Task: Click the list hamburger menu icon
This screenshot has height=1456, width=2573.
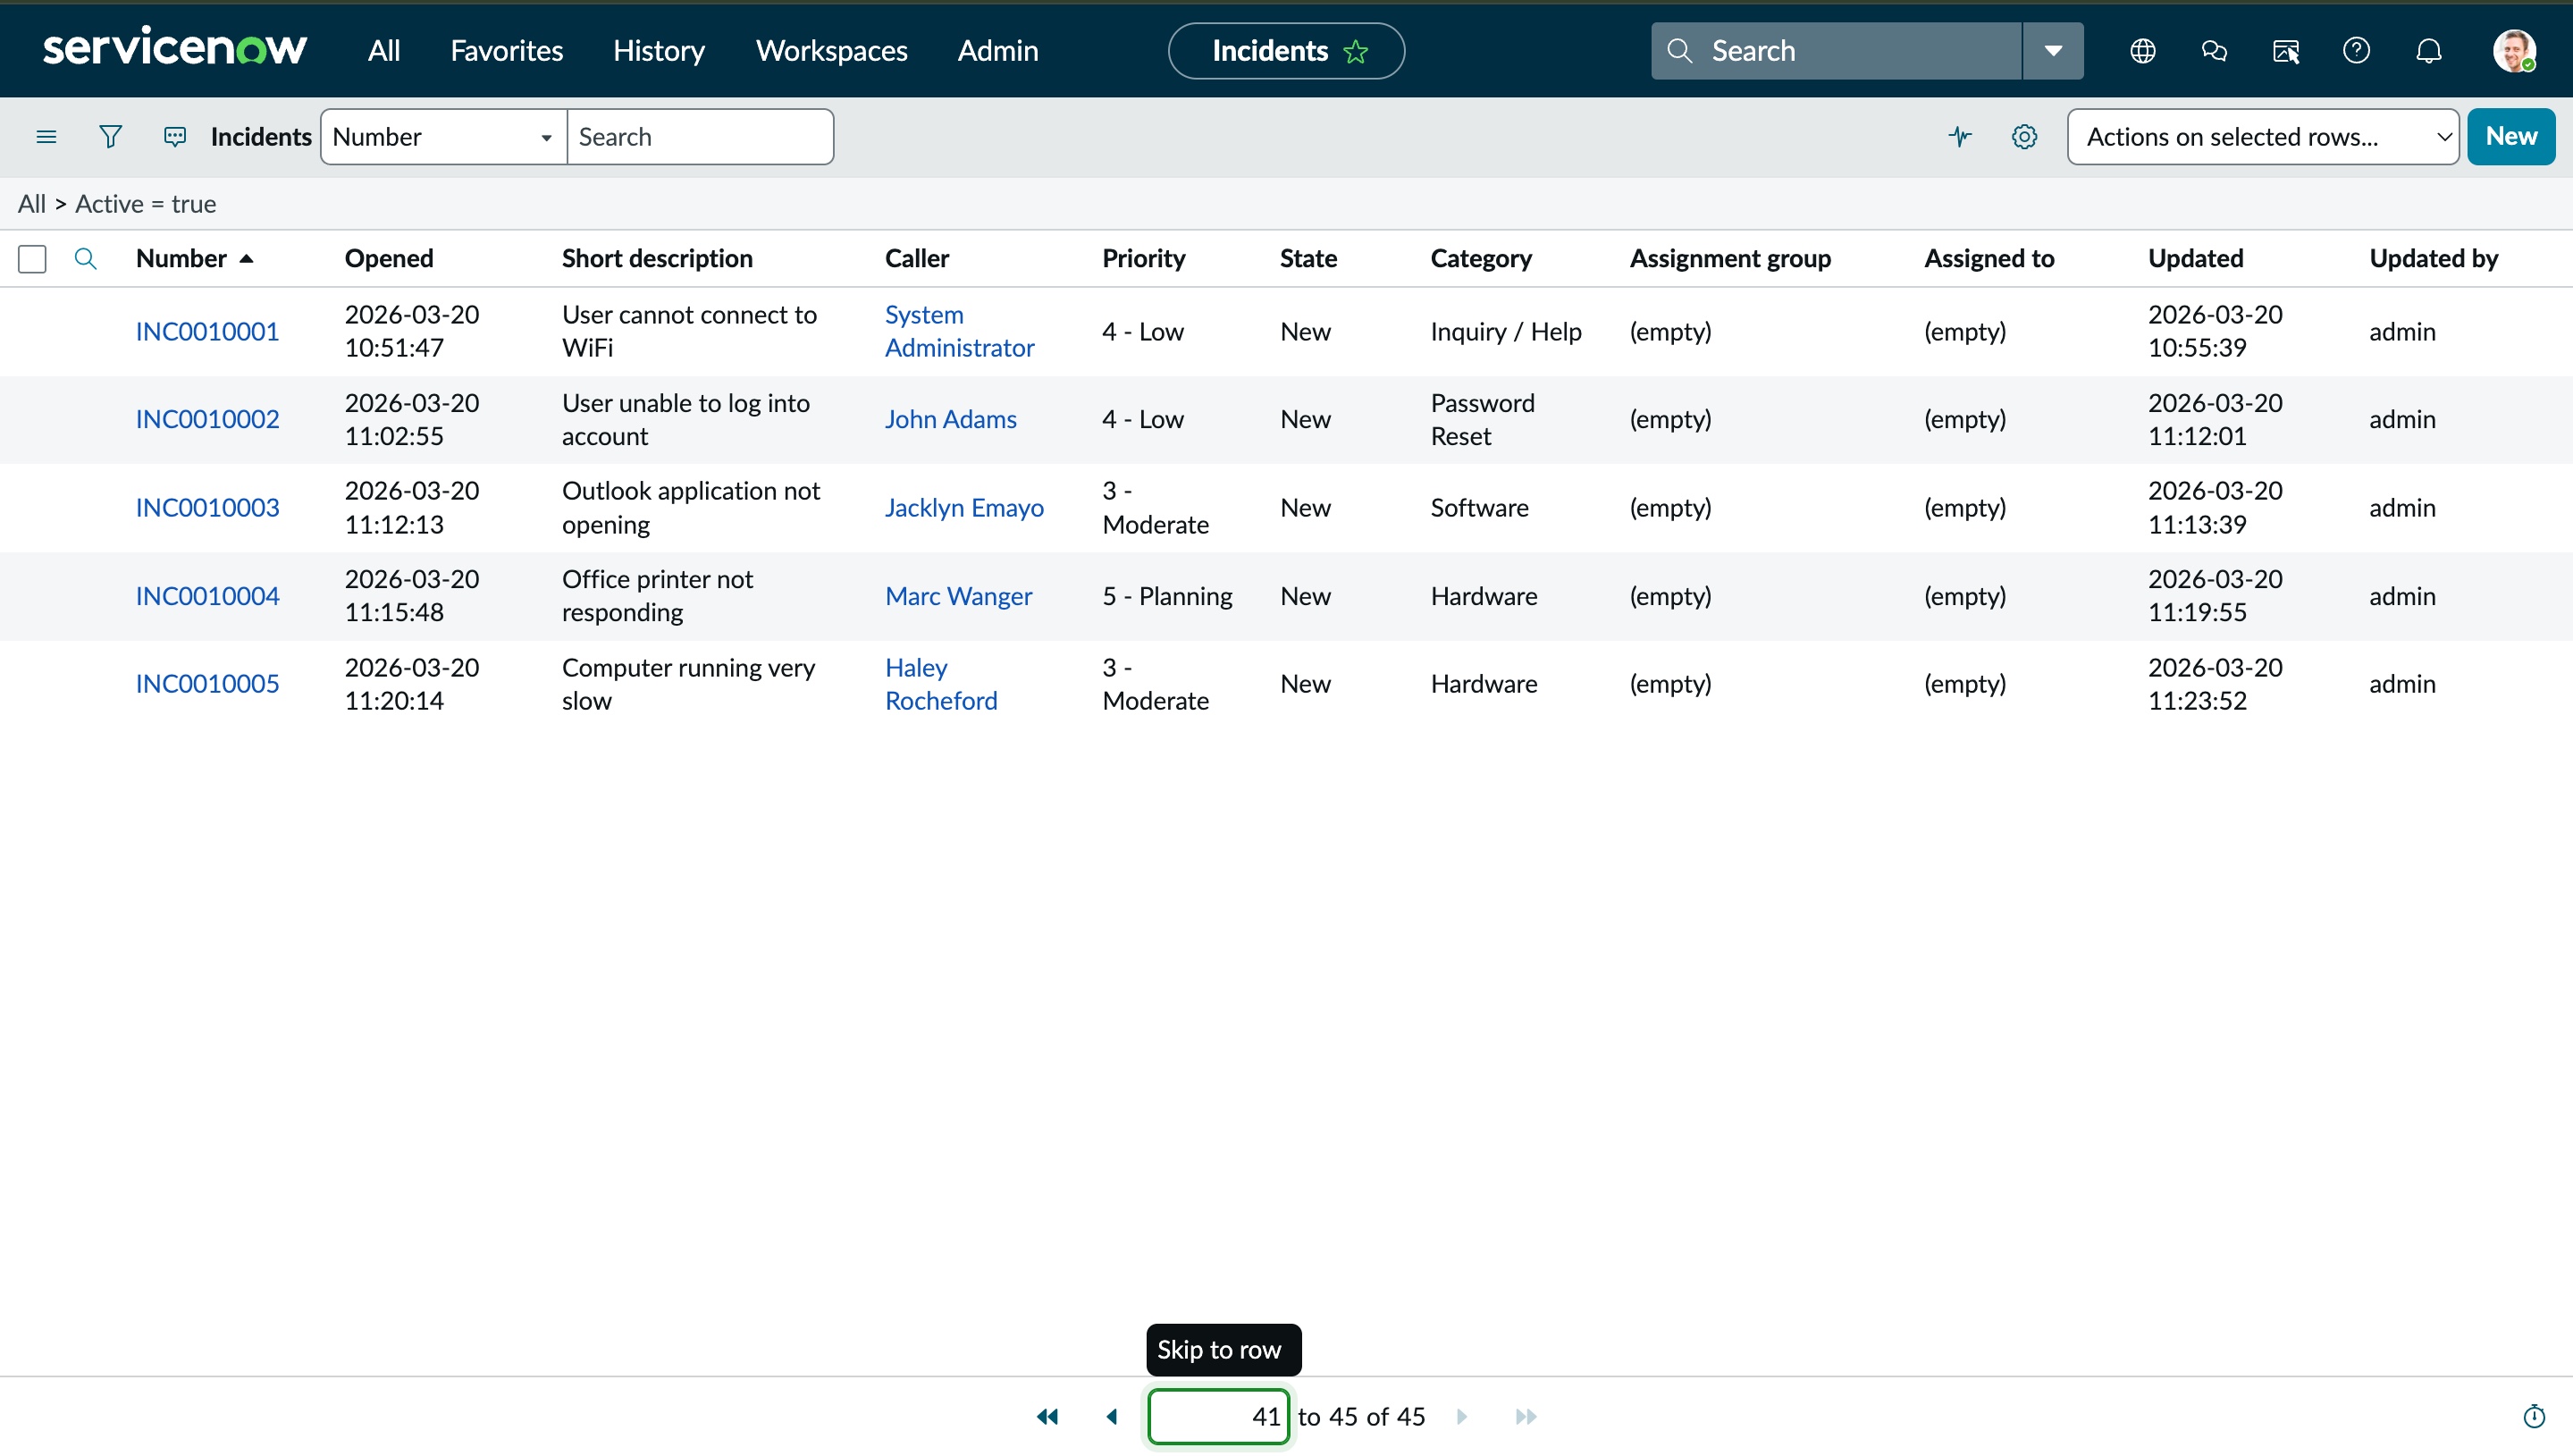Action: tap(46, 136)
